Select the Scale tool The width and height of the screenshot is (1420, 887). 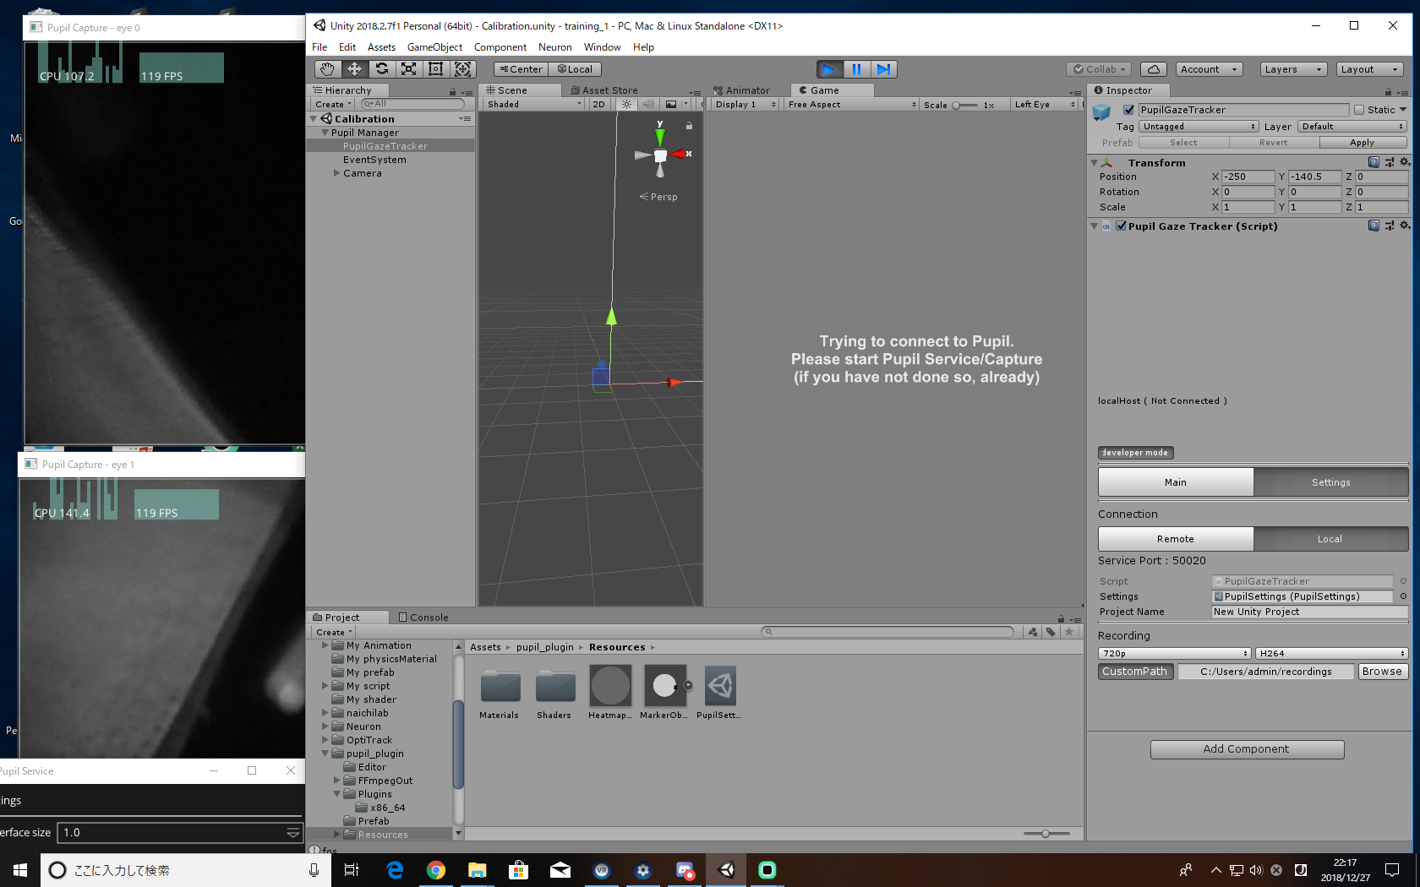click(x=408, y=69)
